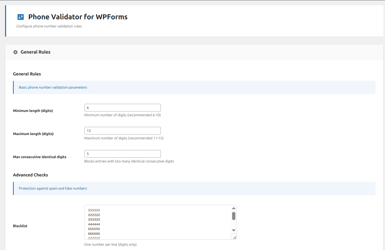Click the resize handle of the Blacklist textarea
Viewport: 385px width, 250px height.
pos(234,237)
